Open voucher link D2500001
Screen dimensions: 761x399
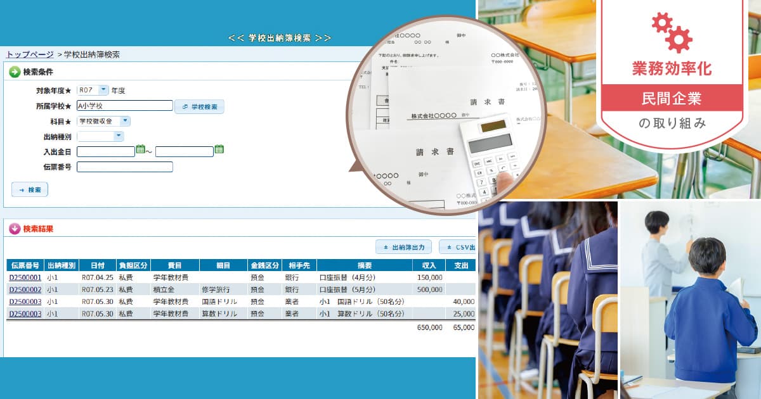tap(25, 277)
